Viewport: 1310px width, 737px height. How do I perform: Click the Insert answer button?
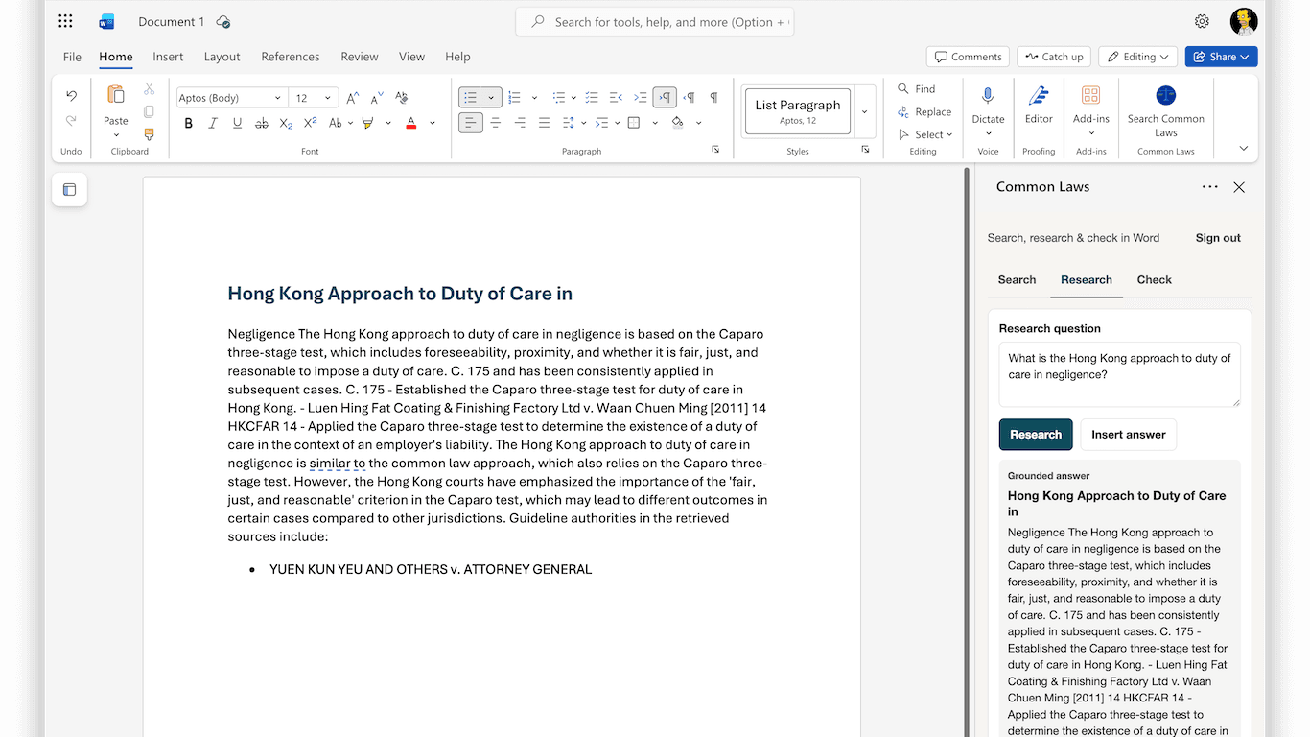tap(1128, 435)
